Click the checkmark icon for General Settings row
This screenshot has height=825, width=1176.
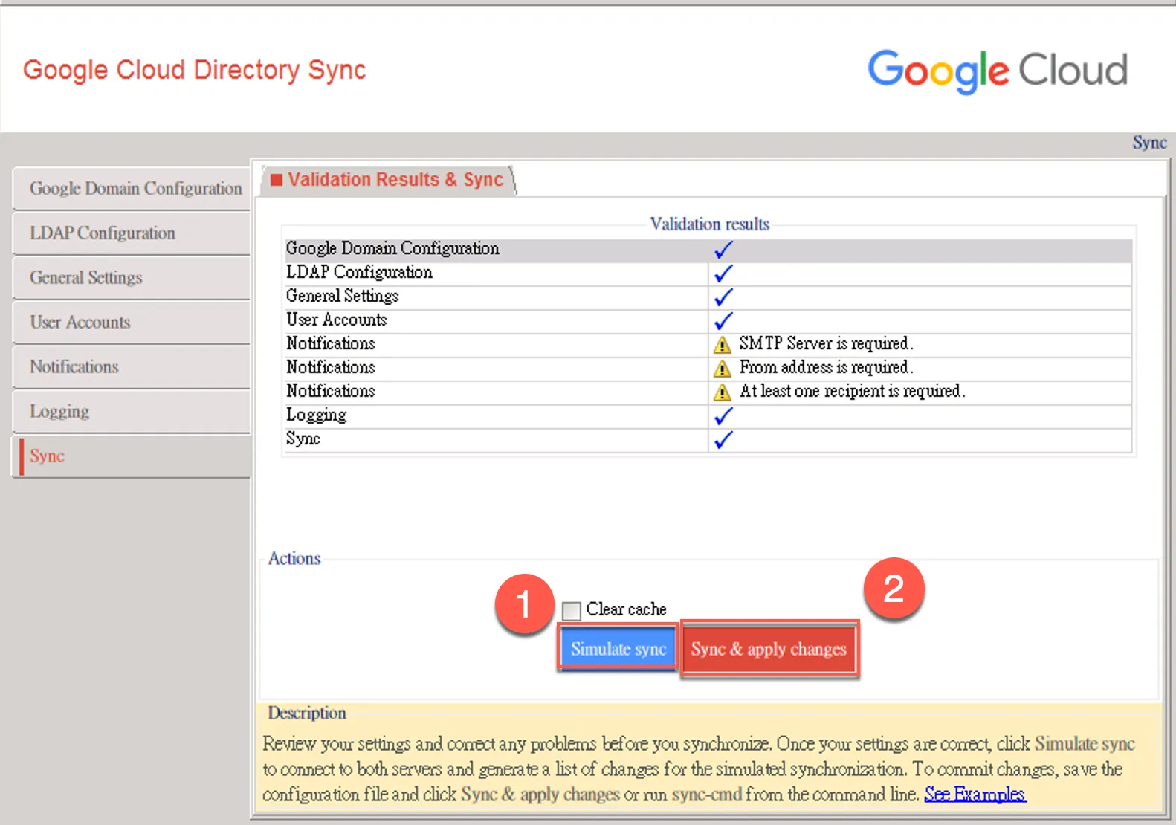[x=723, y=297]
